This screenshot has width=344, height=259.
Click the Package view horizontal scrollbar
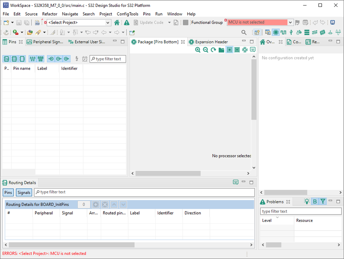coord(168,173)
